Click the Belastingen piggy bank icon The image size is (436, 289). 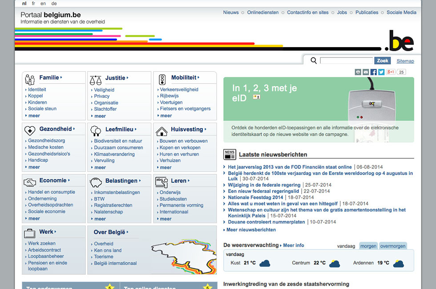click(96, 183)
